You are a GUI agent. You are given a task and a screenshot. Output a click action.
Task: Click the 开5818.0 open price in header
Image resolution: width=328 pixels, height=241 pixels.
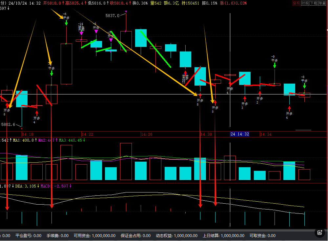click(x=53, y=3)
